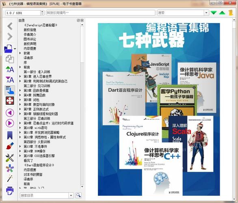Open 第三部分 忍者训练 entry
This screenshot has height=203, width=238.
pyautogui.click(x=37, y=119)
